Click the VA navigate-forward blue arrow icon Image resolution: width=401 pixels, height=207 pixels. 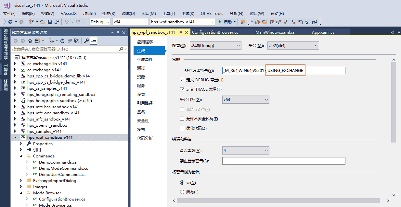293,22
